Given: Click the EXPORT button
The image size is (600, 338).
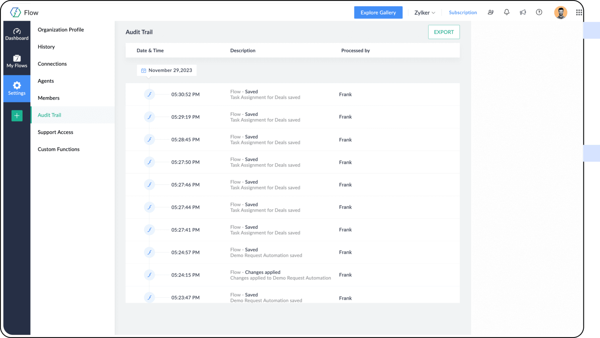Looking at the screenshot, I should click(444, 32).
